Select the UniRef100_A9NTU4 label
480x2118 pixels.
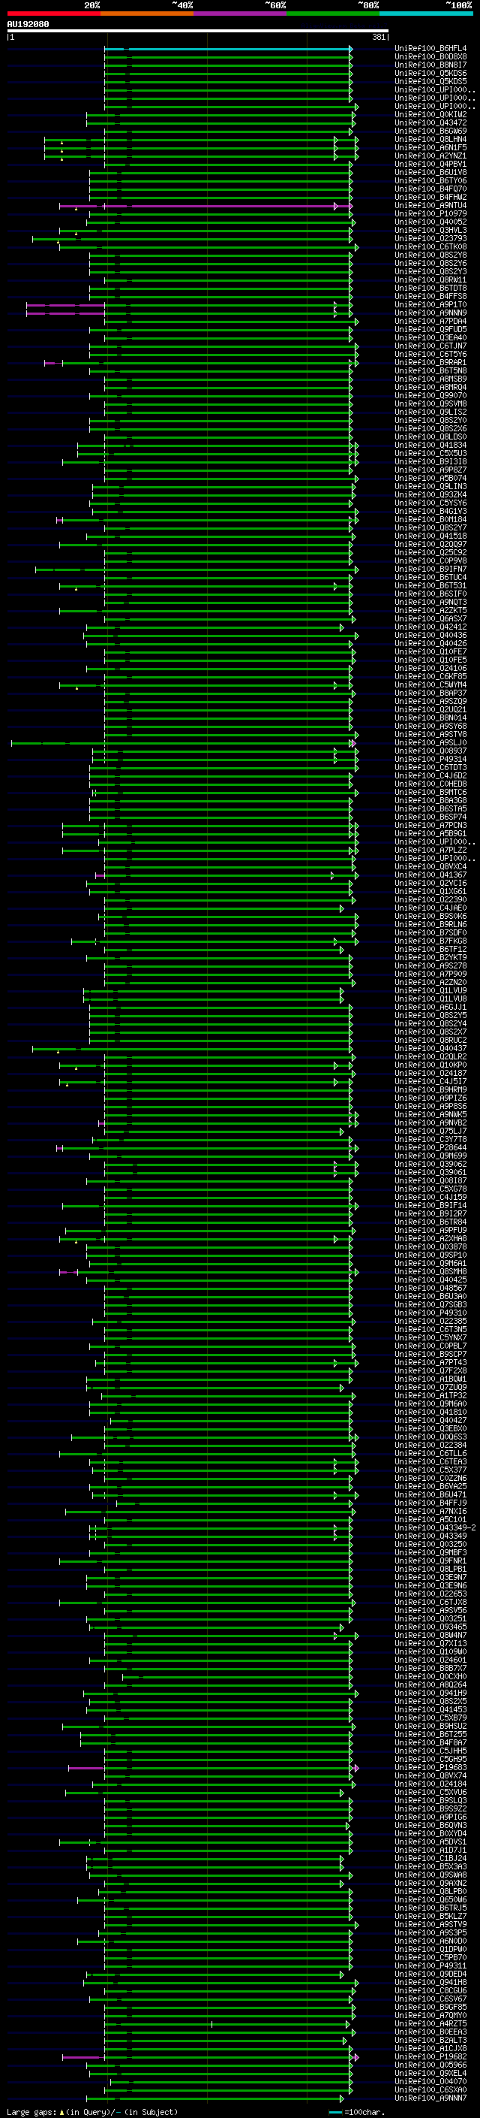430,207
